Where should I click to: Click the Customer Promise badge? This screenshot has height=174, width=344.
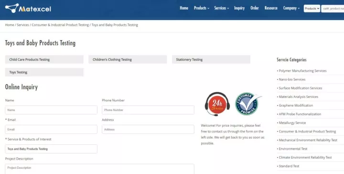point(248,104)
